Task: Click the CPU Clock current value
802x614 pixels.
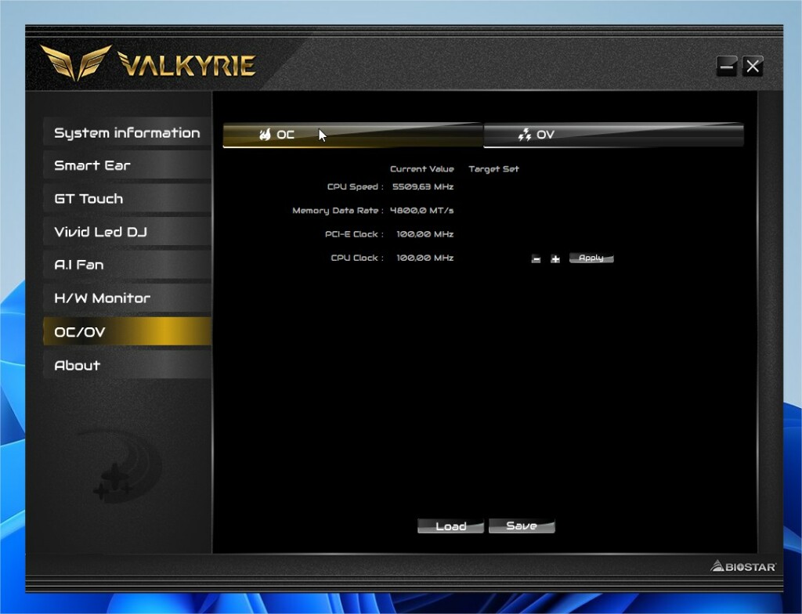Action: tap(425, 258)
